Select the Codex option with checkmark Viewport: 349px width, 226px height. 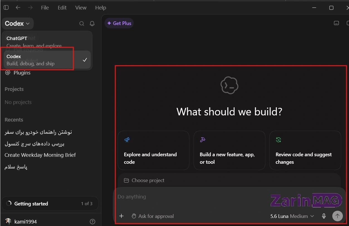point(47,60)
